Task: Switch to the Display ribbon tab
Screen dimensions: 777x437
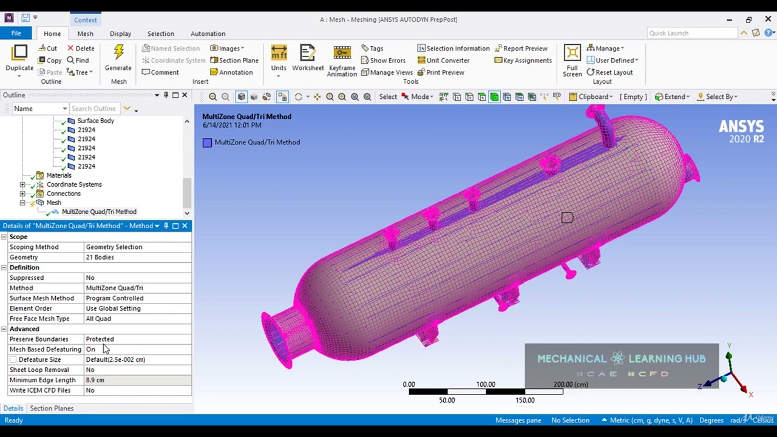Action: [x=120, y=33]
